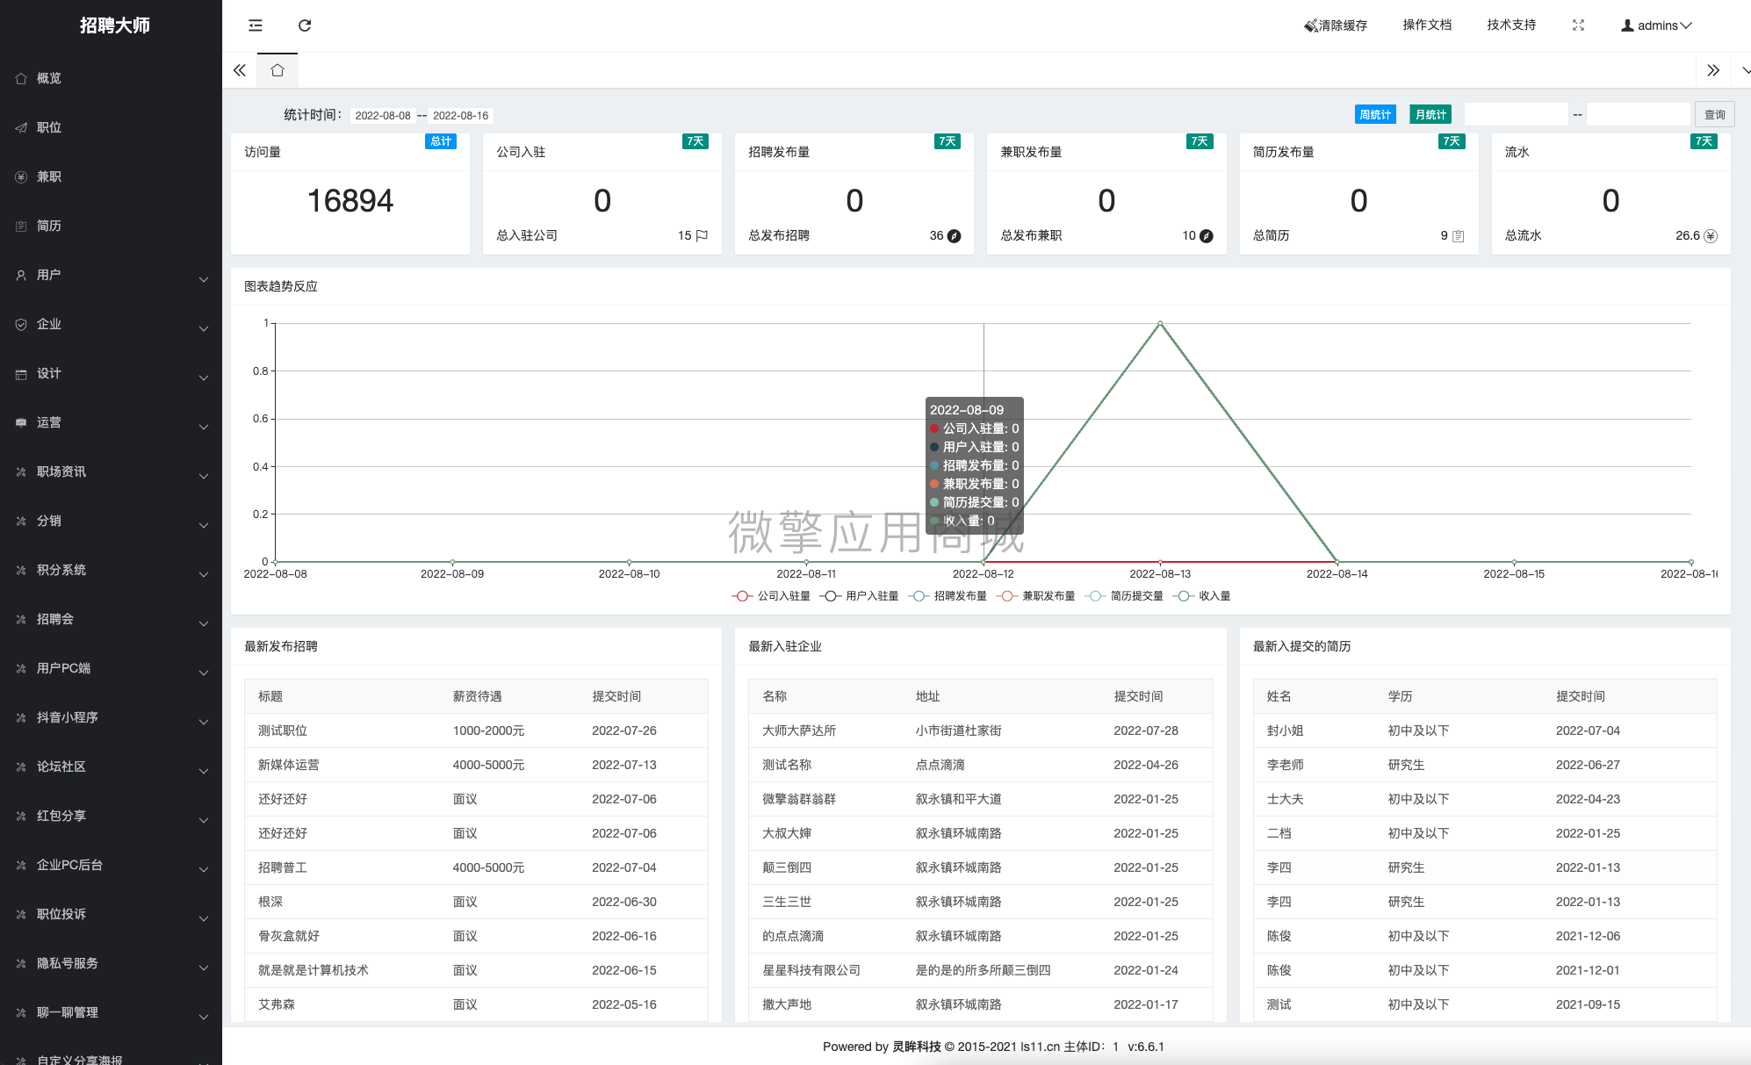Viewport: 1751px width, 1065px height.
Task: Click the refresh page icon
Action: 305,25
